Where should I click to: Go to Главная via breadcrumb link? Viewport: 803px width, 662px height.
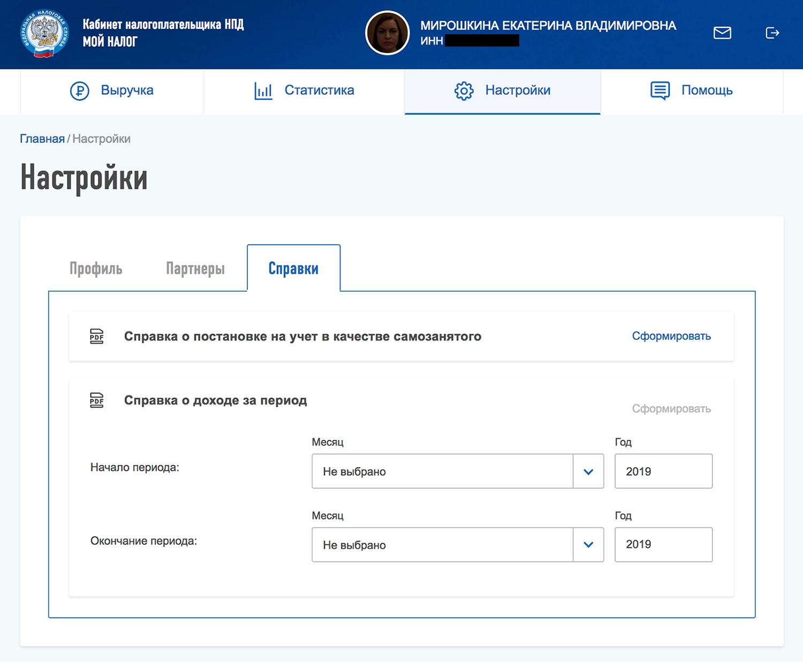(x=42, y=139)
